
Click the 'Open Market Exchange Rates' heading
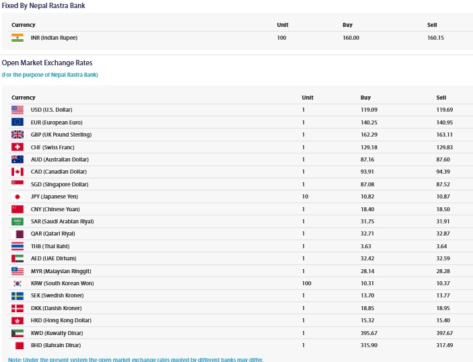pos(47,63)
